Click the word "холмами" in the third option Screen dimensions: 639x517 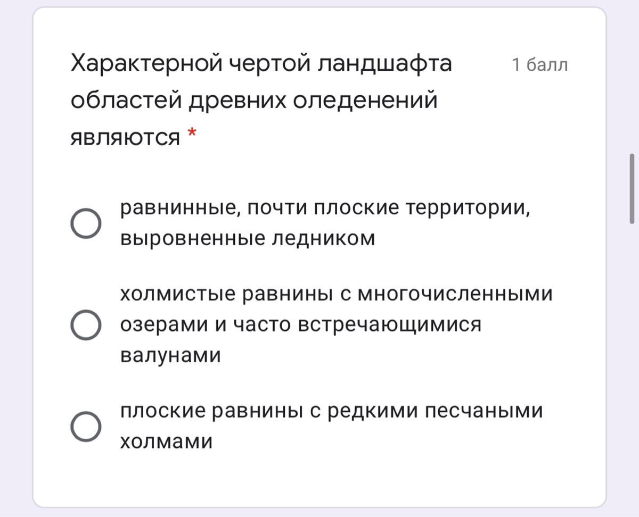(x=166, y=441)
